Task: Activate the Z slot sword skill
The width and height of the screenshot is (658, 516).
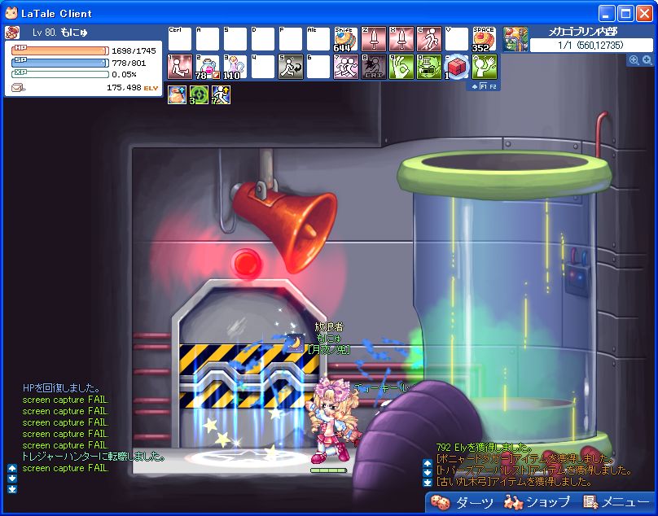Action: [x=374, y=39]
